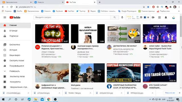
Task: Open a new browser tab
Action: tap(100, 2)
